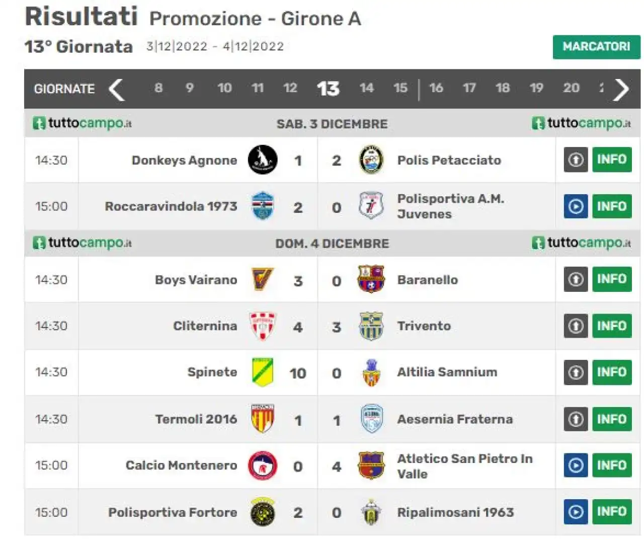Screen dimensions: 644x542
Task: Click the Donkeys Agnone team crest
Action: 263,160
